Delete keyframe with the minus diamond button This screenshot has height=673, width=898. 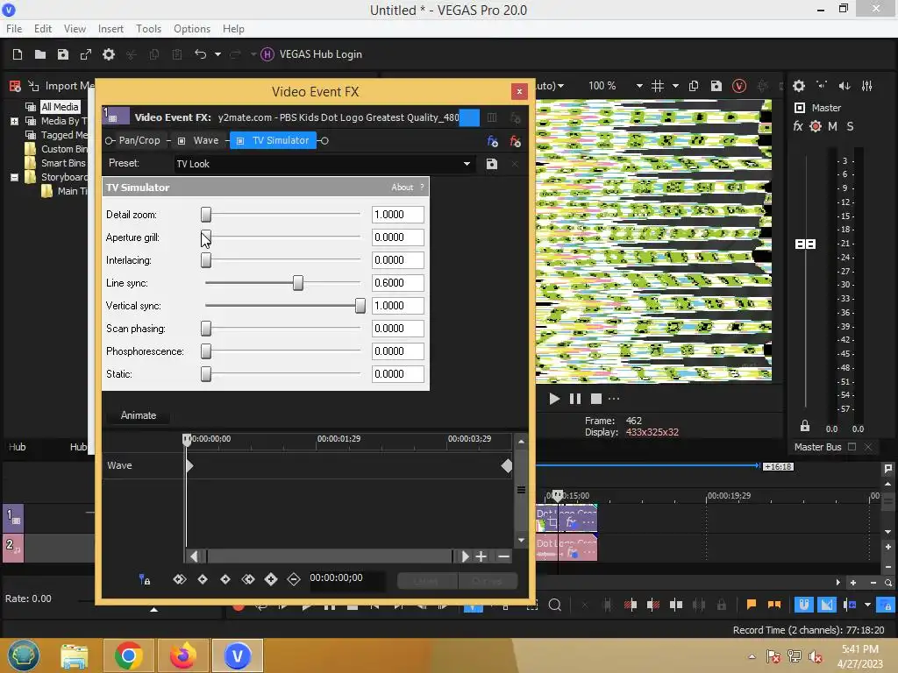click(294, 579)
